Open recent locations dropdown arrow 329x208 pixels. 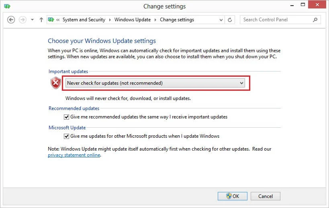32,20
